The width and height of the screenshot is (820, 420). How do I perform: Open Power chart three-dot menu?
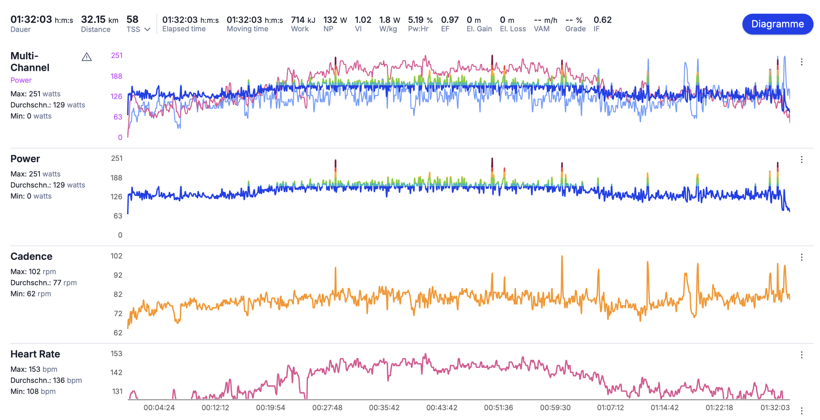click(801, 160)
